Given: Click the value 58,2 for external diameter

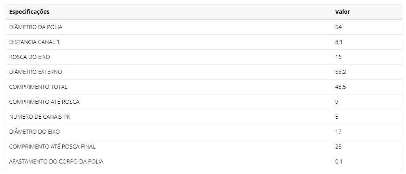Looking at the screenshot, I should [340, 72].
